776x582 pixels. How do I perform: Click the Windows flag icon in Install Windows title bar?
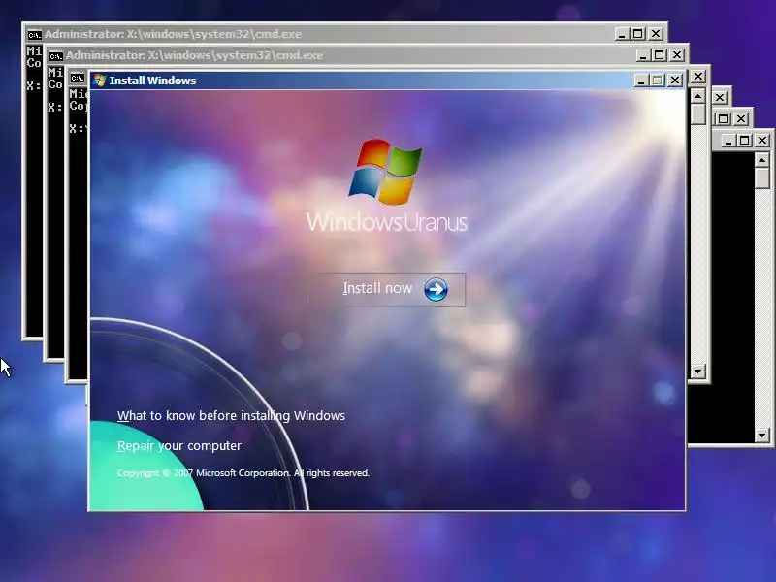(100, 81)
